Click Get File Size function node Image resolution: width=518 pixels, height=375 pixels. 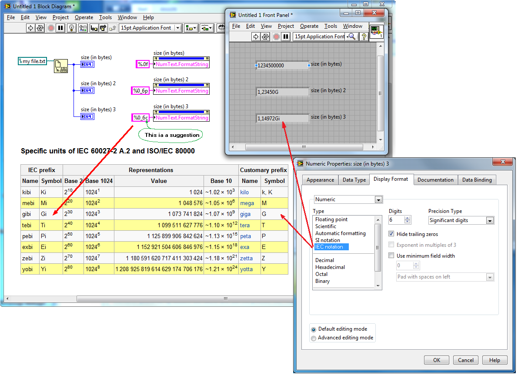61,66
